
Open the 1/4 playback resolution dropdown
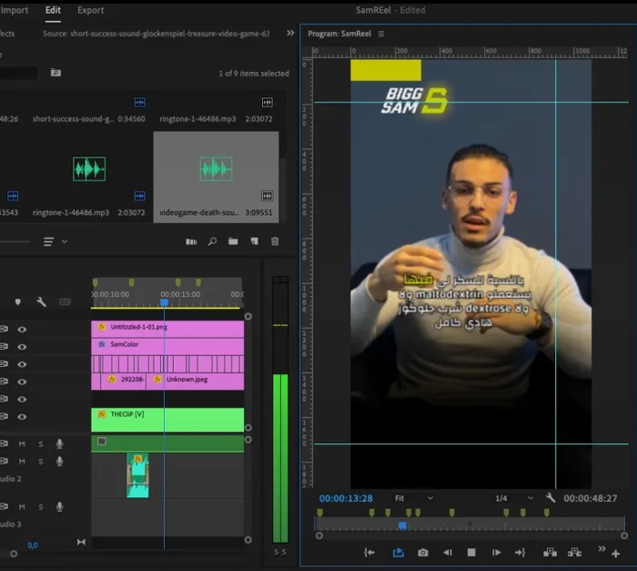[512, 498]
